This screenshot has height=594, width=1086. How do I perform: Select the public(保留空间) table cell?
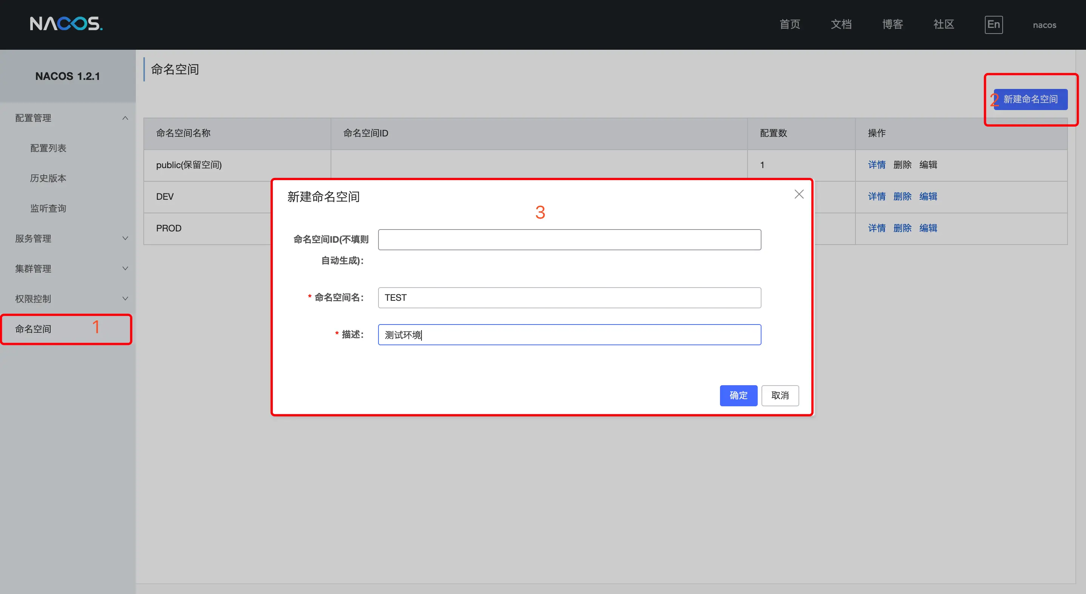coord(237,165)
